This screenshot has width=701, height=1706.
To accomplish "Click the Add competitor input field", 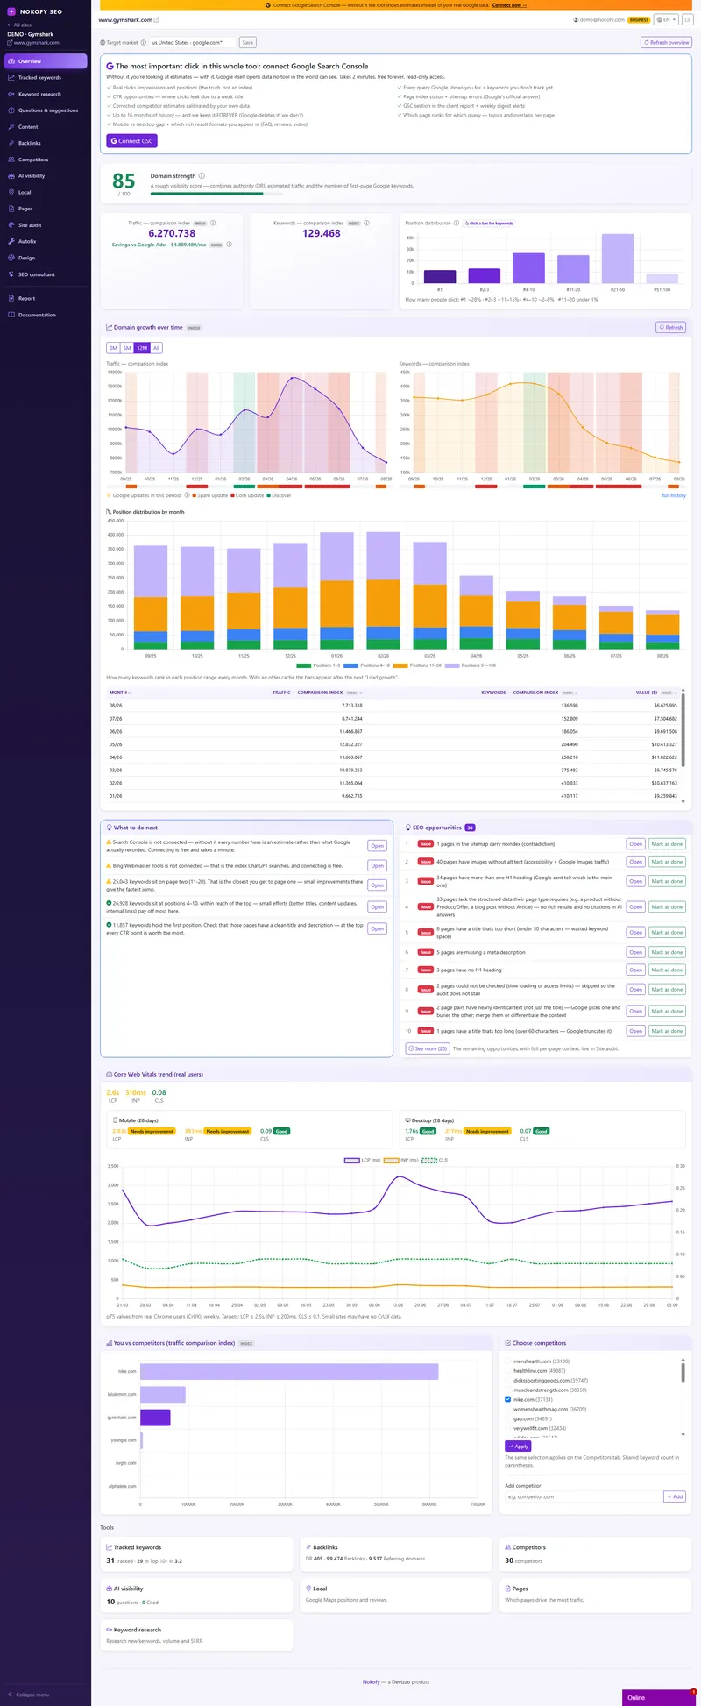I will [582, 1496].
